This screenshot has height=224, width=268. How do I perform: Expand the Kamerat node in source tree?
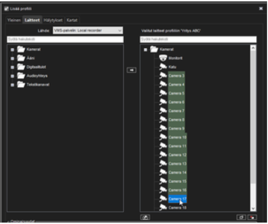[x=12, y=50]
